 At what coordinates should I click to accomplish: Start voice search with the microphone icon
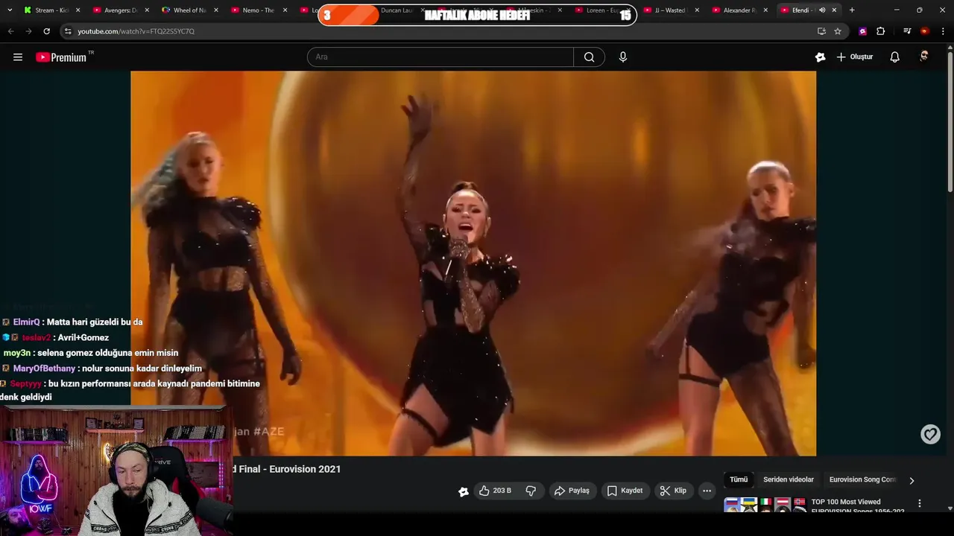click(x=623, y=57)
